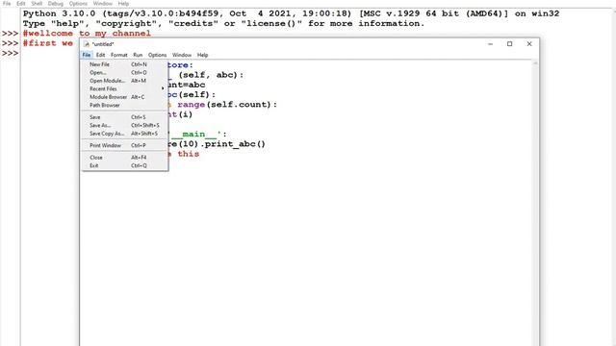Click the editor's vertical scrollbar
The image size is (616, 346).
point(535,203)
